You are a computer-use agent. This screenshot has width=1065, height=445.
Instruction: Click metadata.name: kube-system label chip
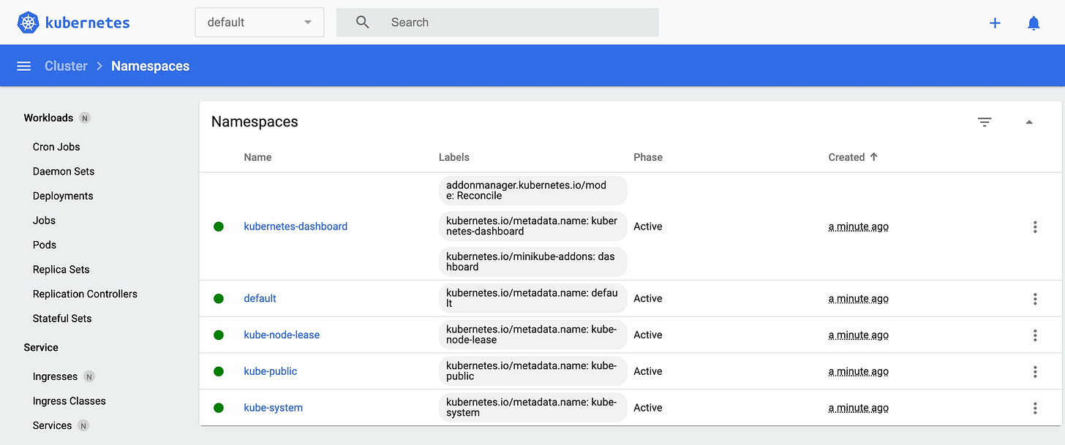click(533, 408)
